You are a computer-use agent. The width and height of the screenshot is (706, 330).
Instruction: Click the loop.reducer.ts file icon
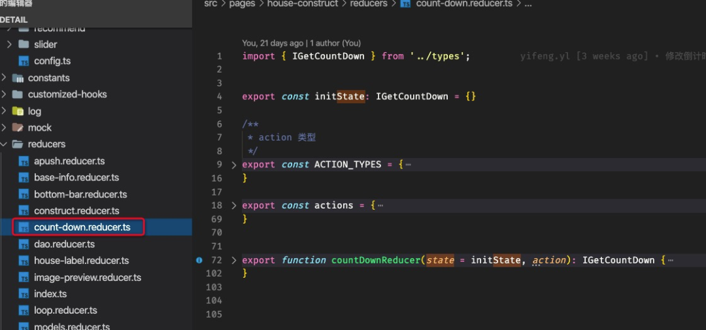pyautogui.click(x=24, y=310)
